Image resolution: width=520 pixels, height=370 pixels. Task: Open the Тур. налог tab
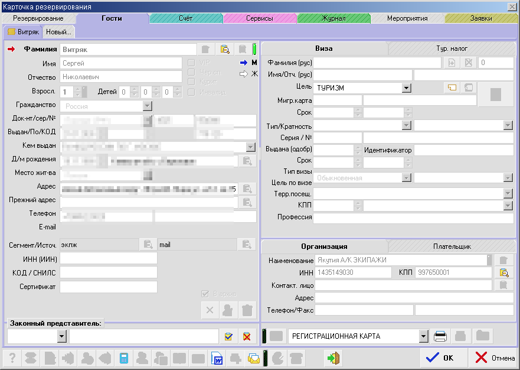(453, 48)
